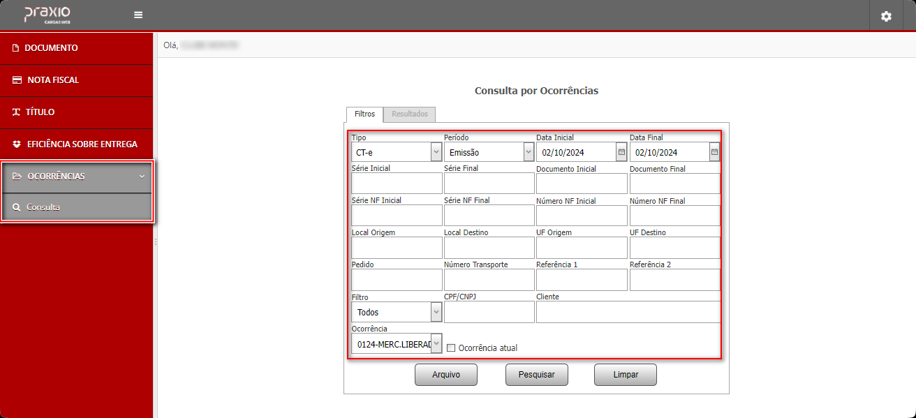The image size is (916, 418).
Task: Collapse the Ocorrências menu chevron
Action: pyautogui.click(x=142, y=177)
